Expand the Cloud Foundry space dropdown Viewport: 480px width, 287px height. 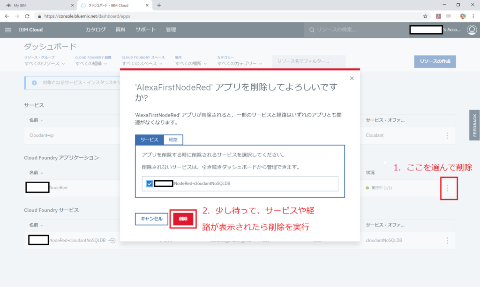[142, 64]
